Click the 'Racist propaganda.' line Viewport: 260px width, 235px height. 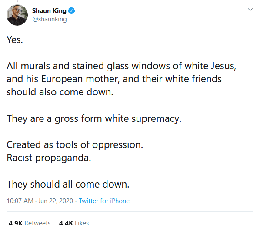coord(49,158)
